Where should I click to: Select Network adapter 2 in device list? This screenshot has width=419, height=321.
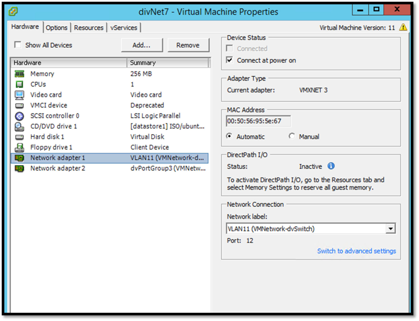pos(57,168)
